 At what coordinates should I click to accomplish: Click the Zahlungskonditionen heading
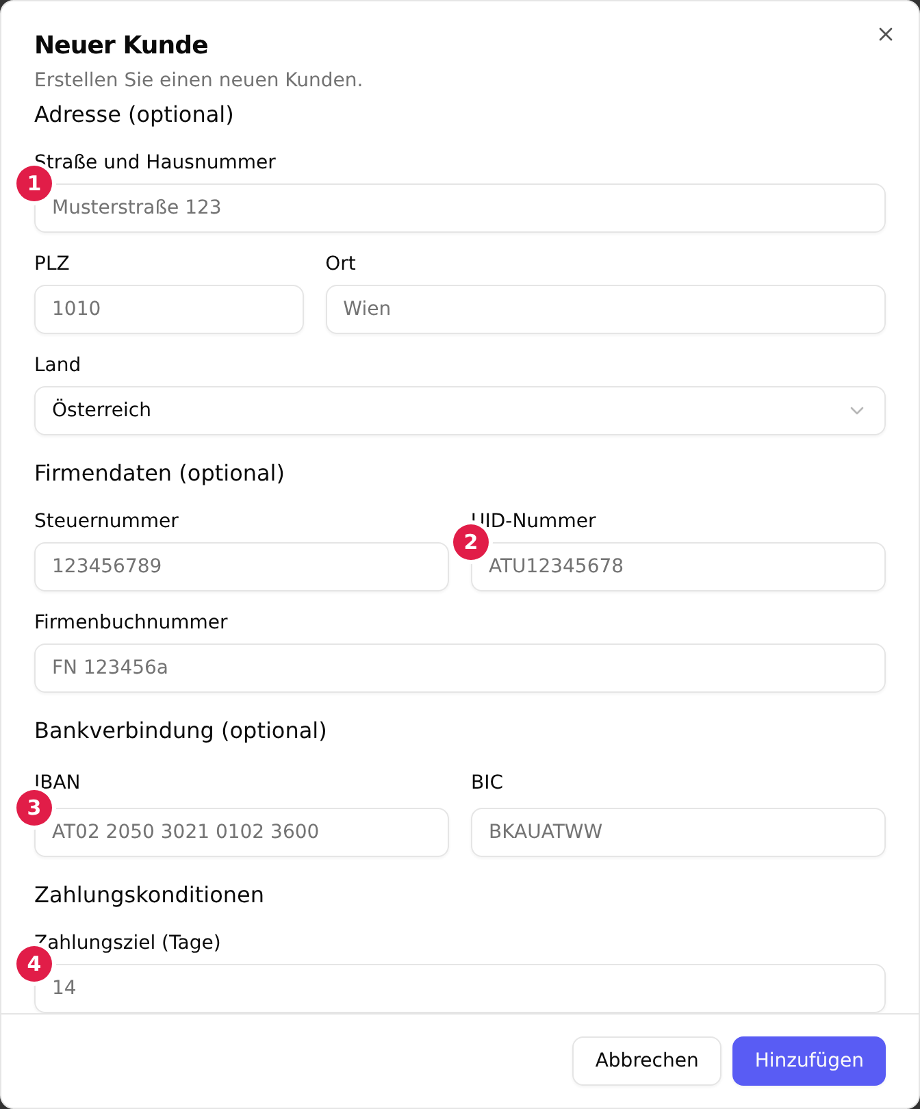[x=149, y=895]
